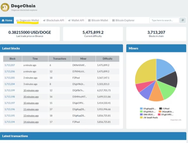Click the '14 minutes ago' timestamp
188x143 pixels.
(x=31, y=122)
